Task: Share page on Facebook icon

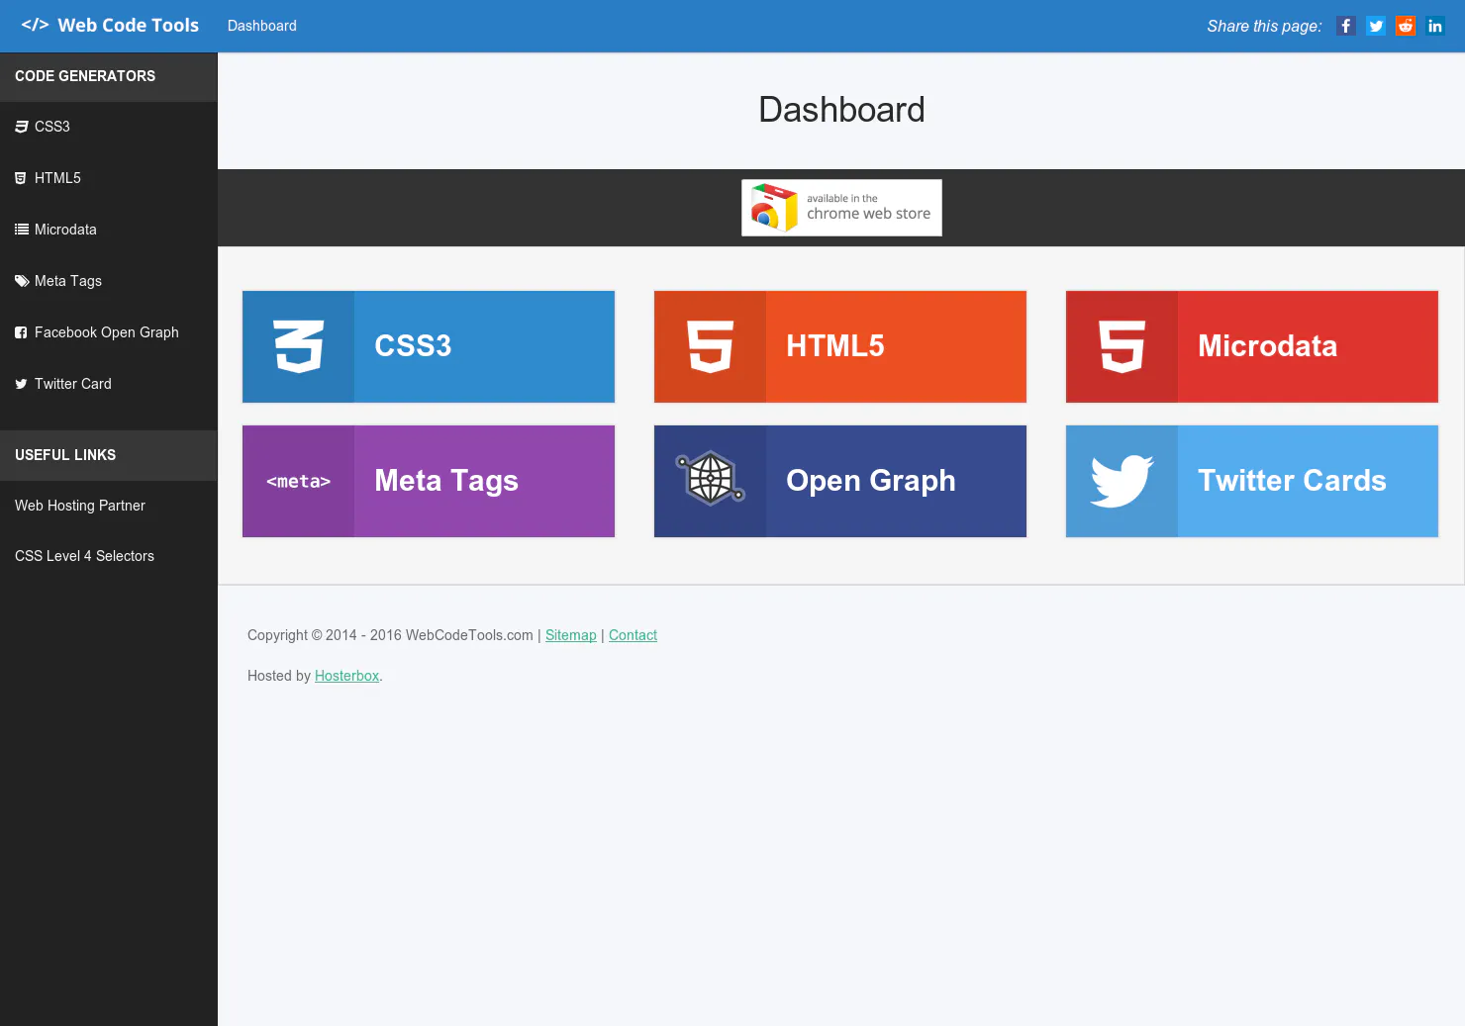Action: 1346,26
